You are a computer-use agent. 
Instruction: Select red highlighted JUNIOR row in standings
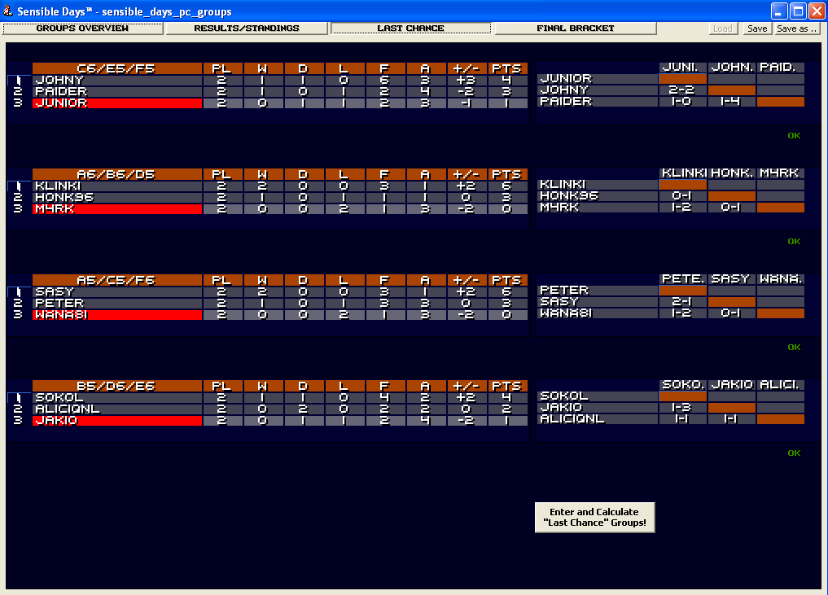click(117, 103)
